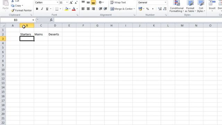222x125 pixels.
Task: Select the Mains cell
Action: tap(41, 34)
